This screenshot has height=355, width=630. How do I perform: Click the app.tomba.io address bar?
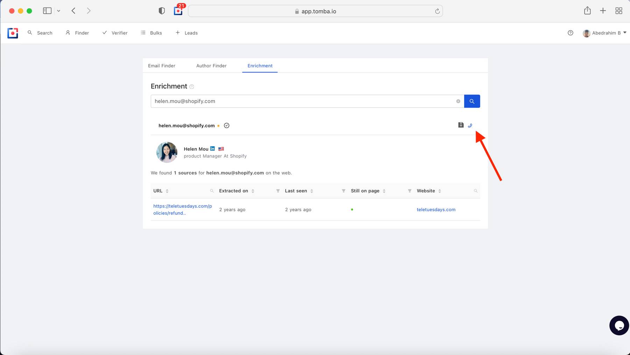pyautogui.click(x=315, y=11)
